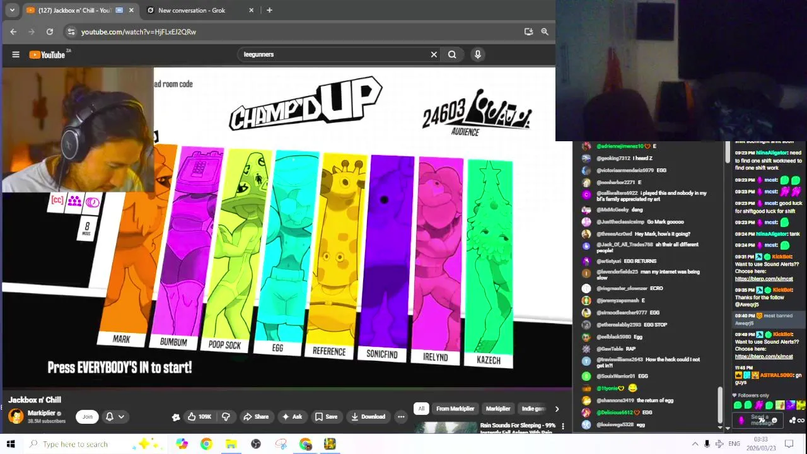Open File Explorer from the taskbar
This screenshot has height=454, width=807.
coord(231,444)
